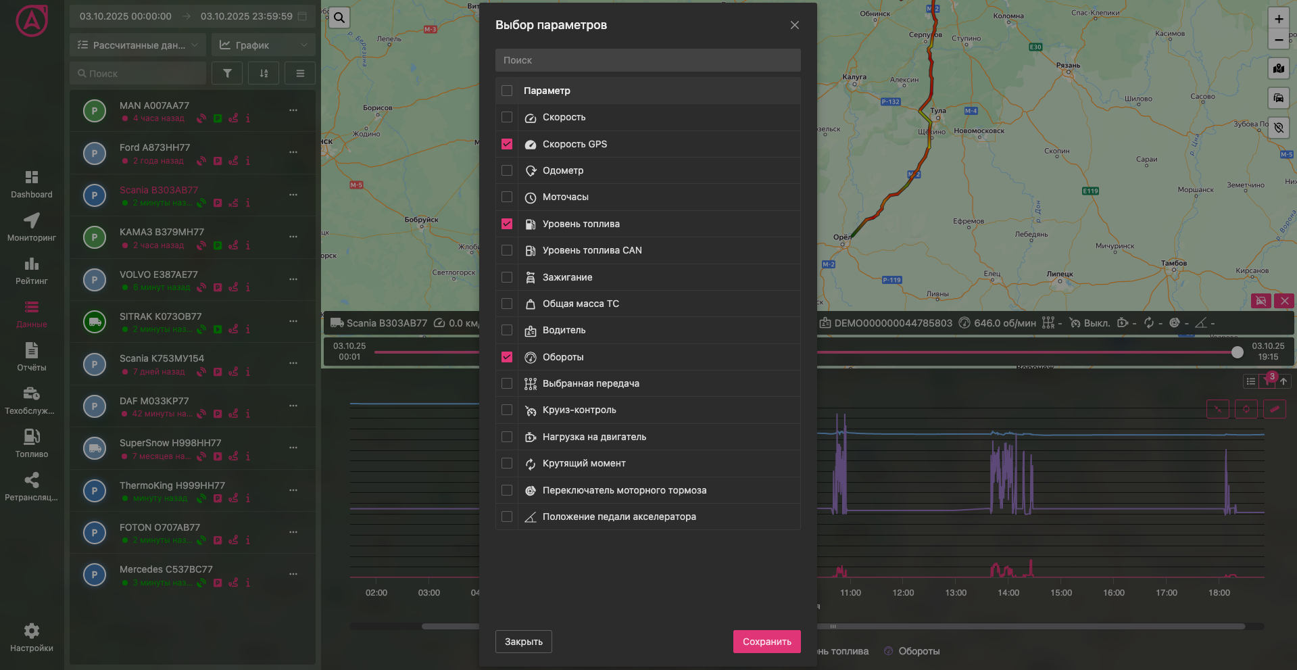The width and height of the screenshot is (1297, 670).
Task: Click the filter funnel icon
Action: (x=227, y=73)
